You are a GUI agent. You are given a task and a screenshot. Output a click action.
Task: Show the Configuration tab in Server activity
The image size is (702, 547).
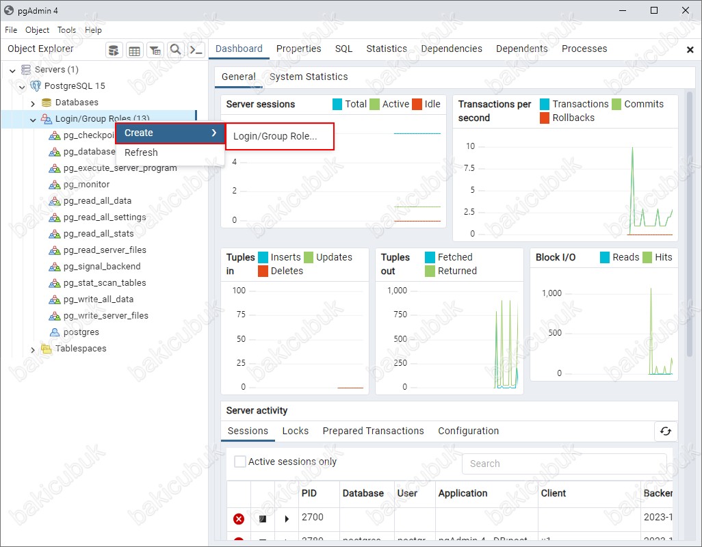pos(468,431)
